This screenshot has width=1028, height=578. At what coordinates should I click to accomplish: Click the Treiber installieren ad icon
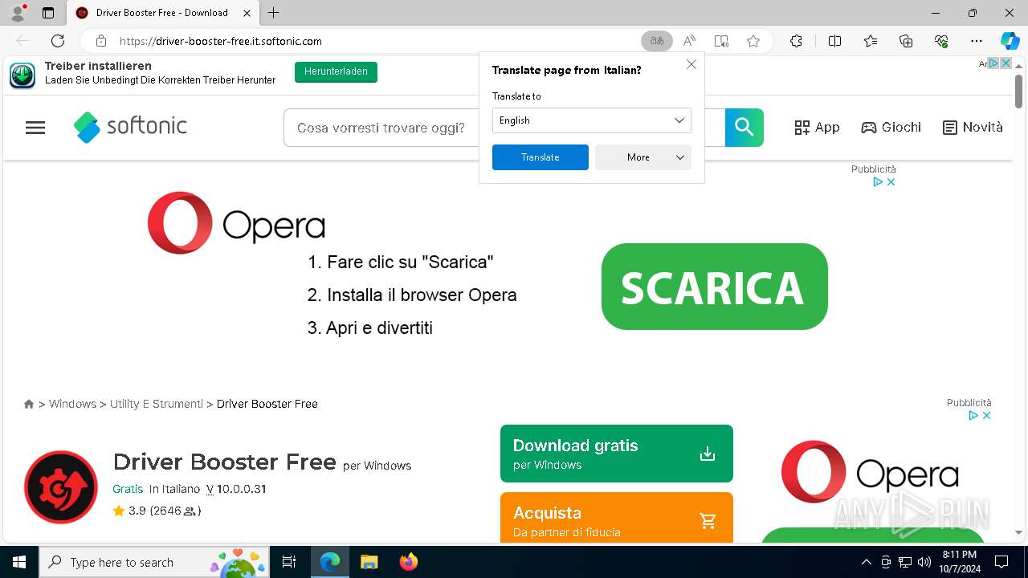pos(22,75)
